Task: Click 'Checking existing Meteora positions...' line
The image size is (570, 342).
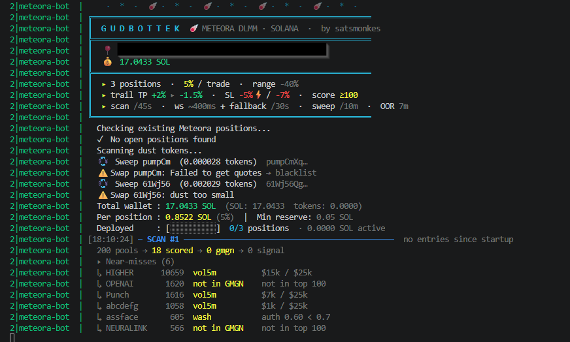Action: [x=183, y=128]
